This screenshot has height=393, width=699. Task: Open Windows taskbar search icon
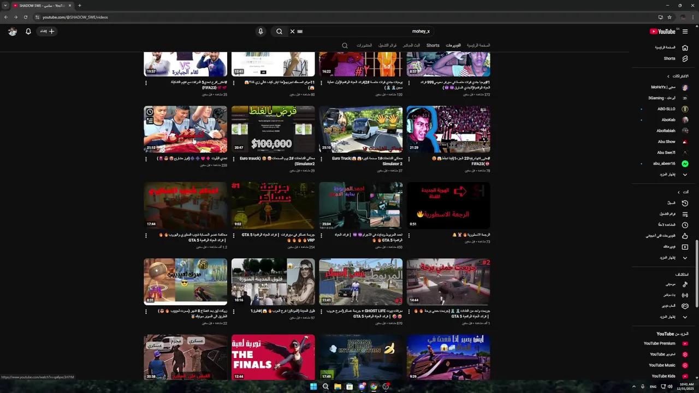pyautogui.click(x=325, y=386)
